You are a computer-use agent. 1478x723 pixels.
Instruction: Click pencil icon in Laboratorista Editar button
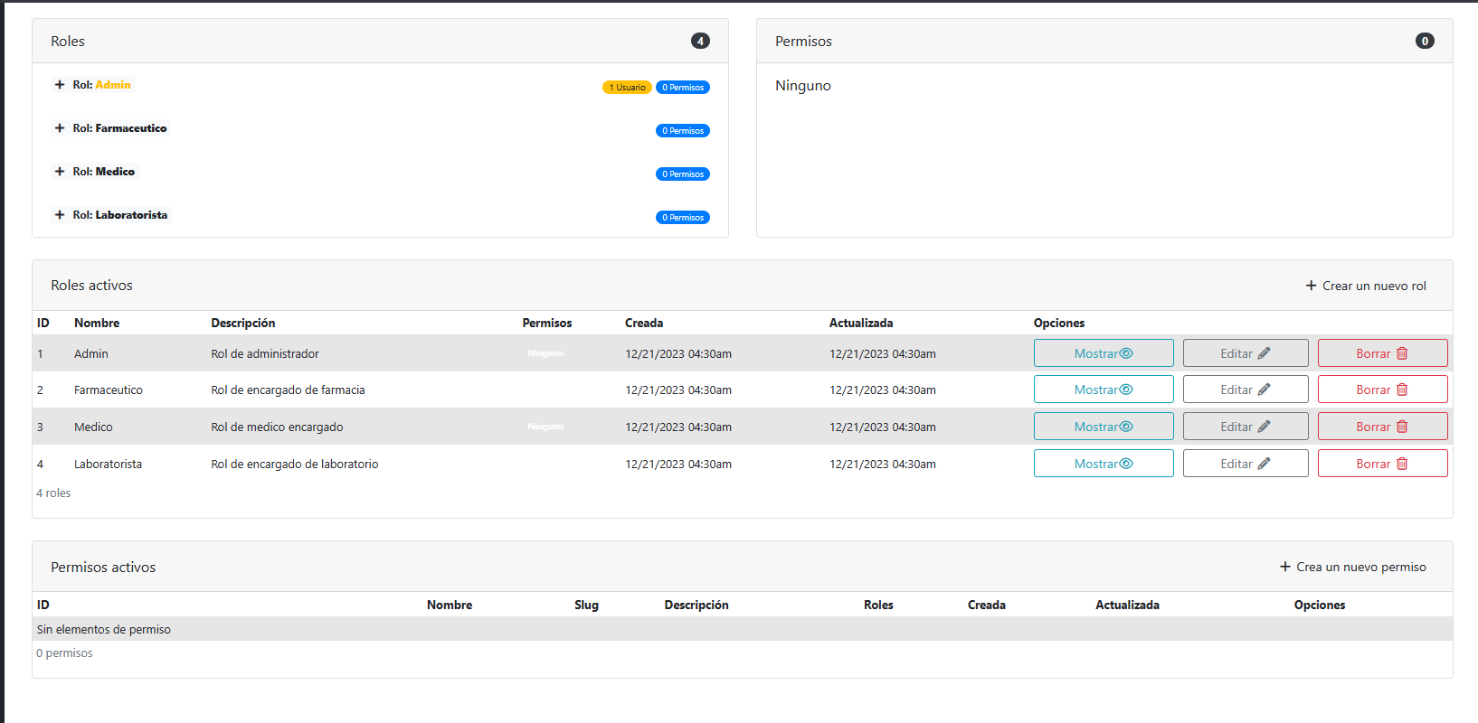pos(1264,464)
